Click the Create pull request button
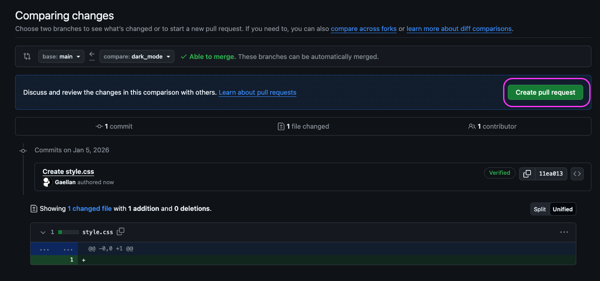 [x=545, y=92]
